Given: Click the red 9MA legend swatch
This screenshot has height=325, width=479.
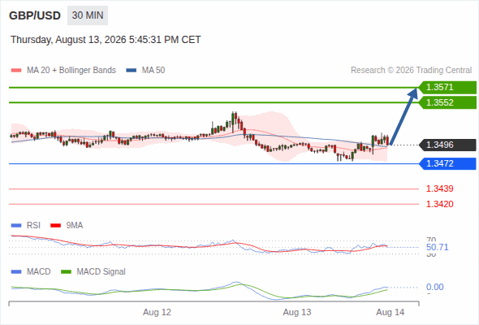Looking at the screenshot, I should 55,226.
